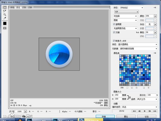
Task: Step to previous animation frame
Action: 139,111
